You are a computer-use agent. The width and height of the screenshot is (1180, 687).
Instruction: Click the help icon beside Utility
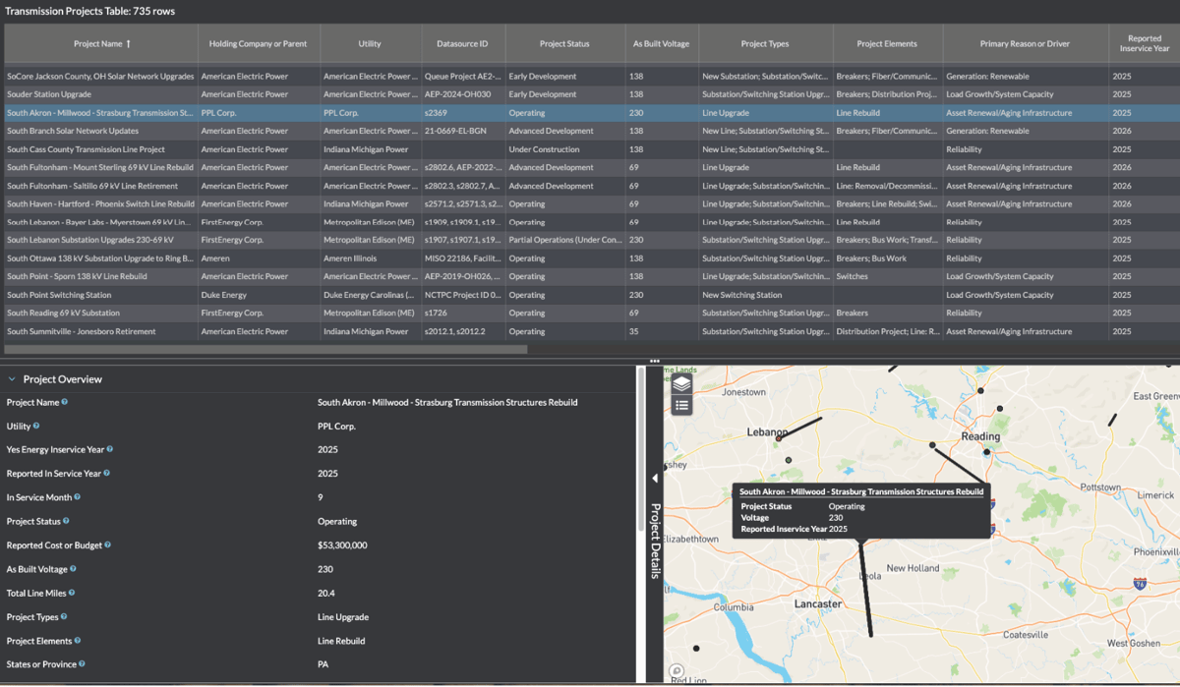tap(36, 427)
